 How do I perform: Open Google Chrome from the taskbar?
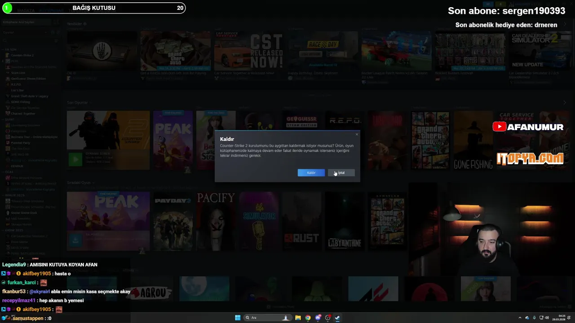[x=308, y=318]
